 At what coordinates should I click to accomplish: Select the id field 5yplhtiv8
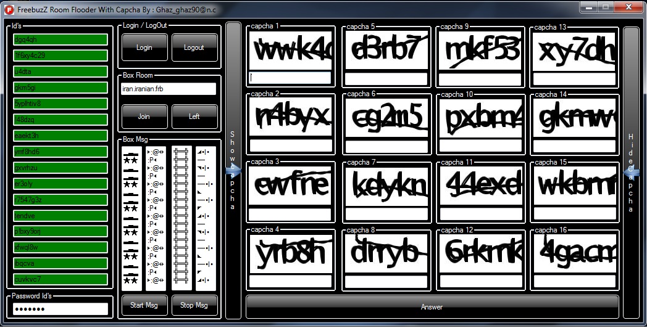(x=61, y=104)
